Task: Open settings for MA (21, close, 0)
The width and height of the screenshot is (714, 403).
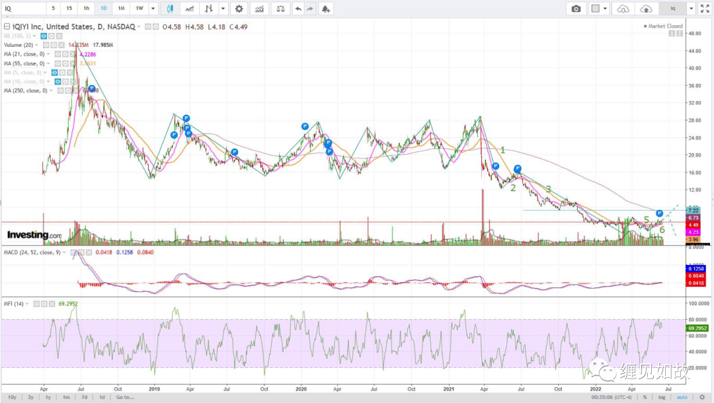Action: [x=65, y=54]
